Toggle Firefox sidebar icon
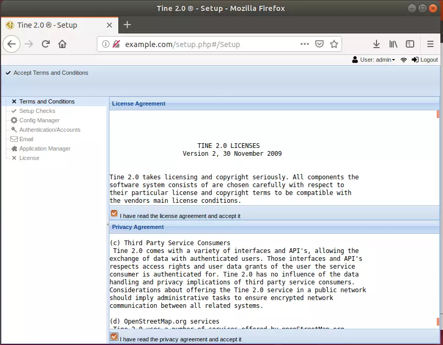Screen dimensions: 443x345 (x=410, y=44)
